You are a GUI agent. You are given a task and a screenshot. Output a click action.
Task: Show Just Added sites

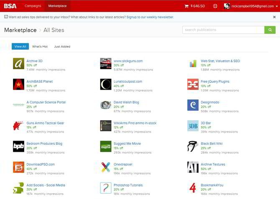pos(62,47)
